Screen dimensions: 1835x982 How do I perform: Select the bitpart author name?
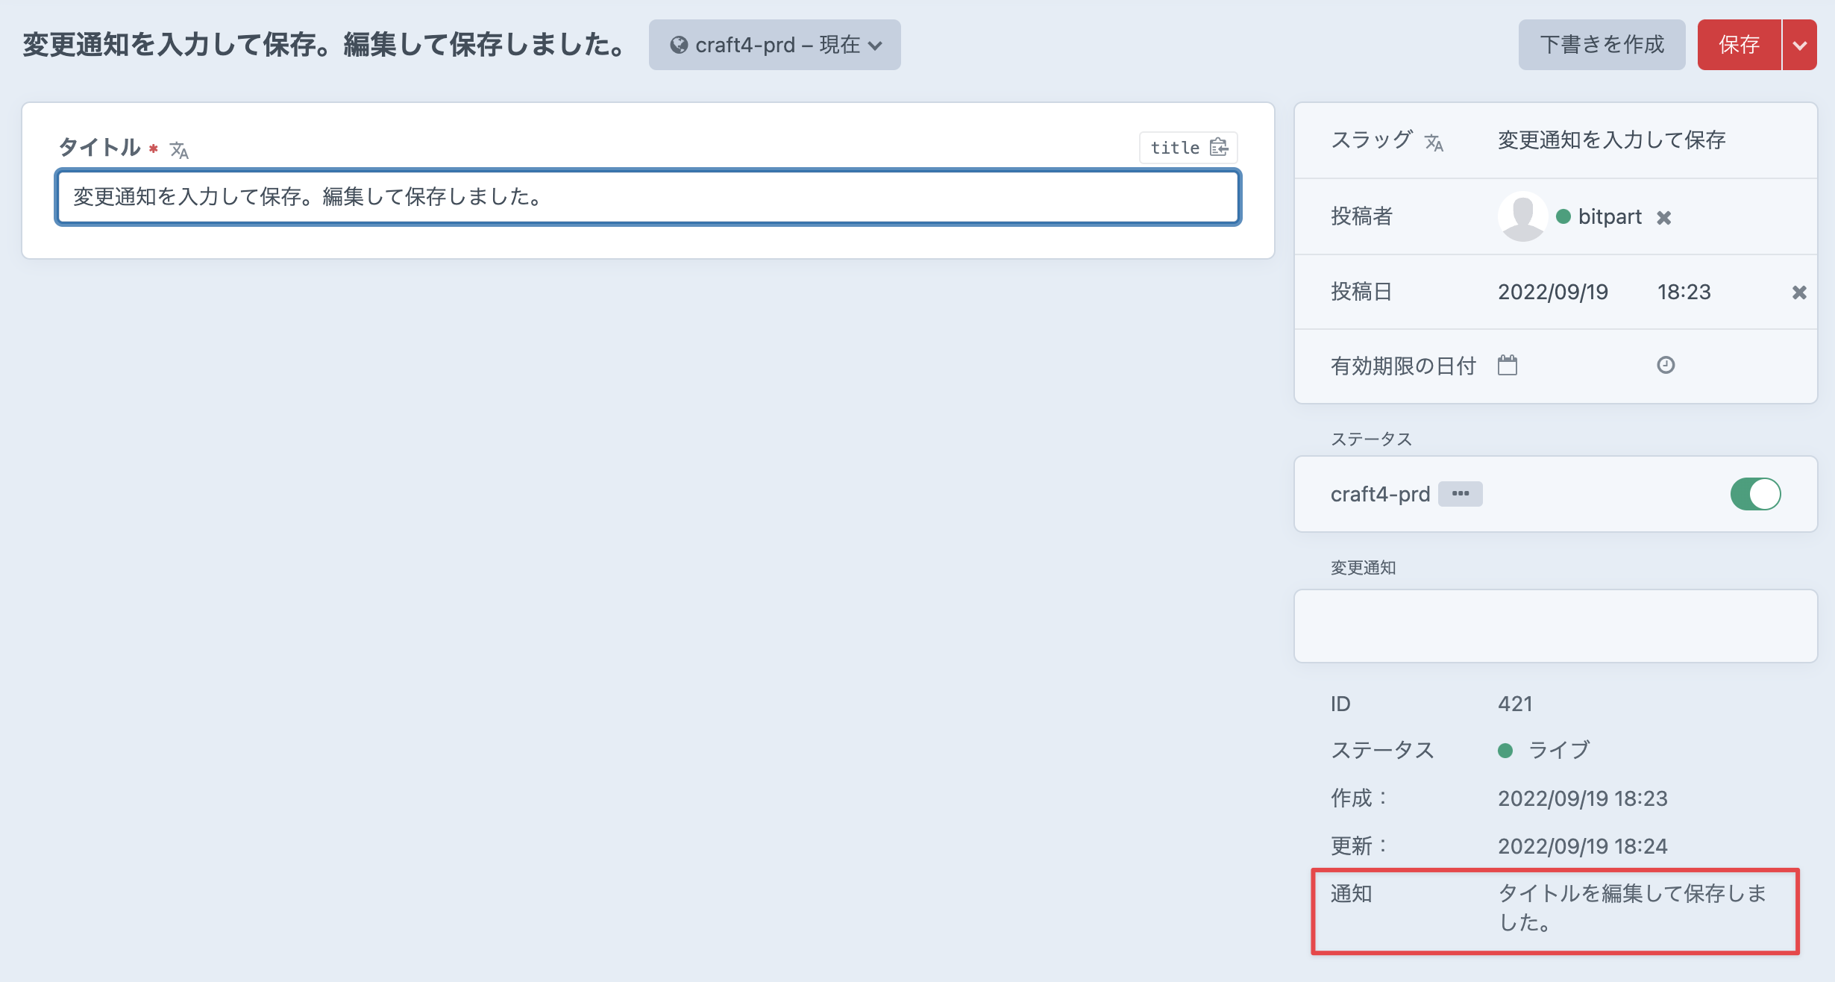1609,217
